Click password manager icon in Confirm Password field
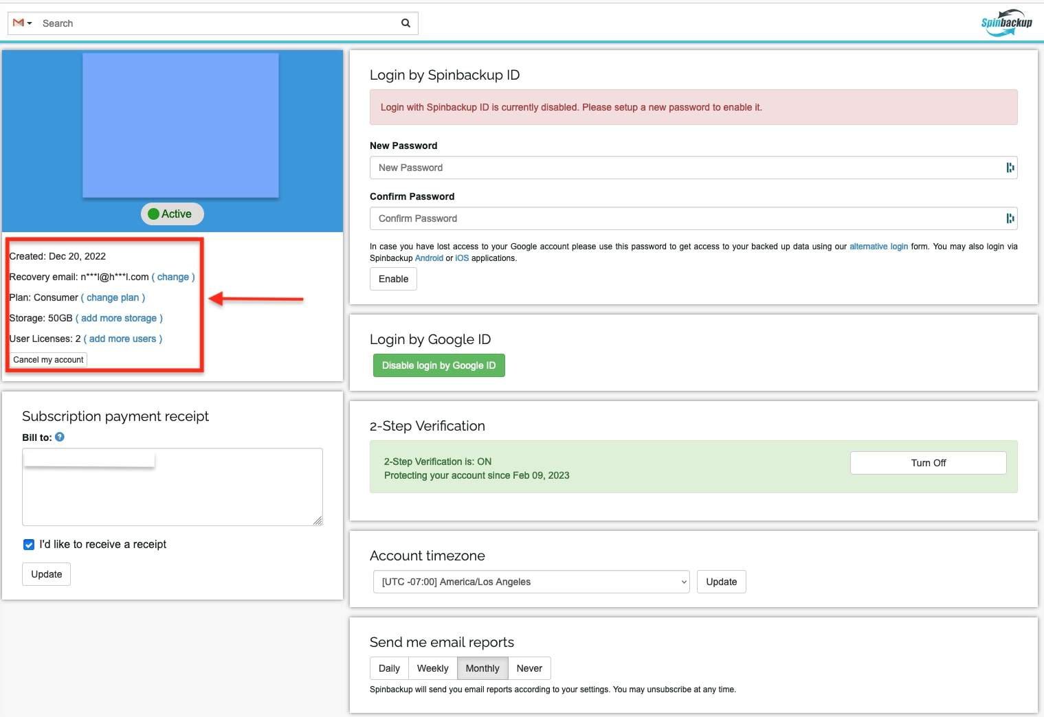This screenshot has height=717, width=1044. coord(1010,218)
